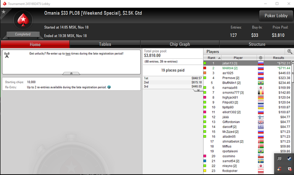This screenshot has height=175, width=294.
Task: Collapse the announcement panel arrow
Action: (71, 73)
